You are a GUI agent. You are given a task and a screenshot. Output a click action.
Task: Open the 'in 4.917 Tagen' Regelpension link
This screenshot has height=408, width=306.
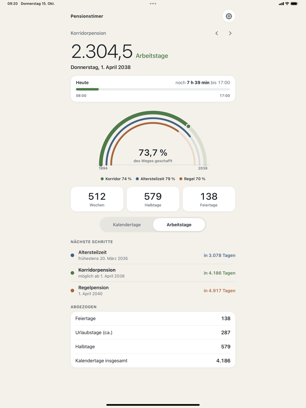point(219,291)
